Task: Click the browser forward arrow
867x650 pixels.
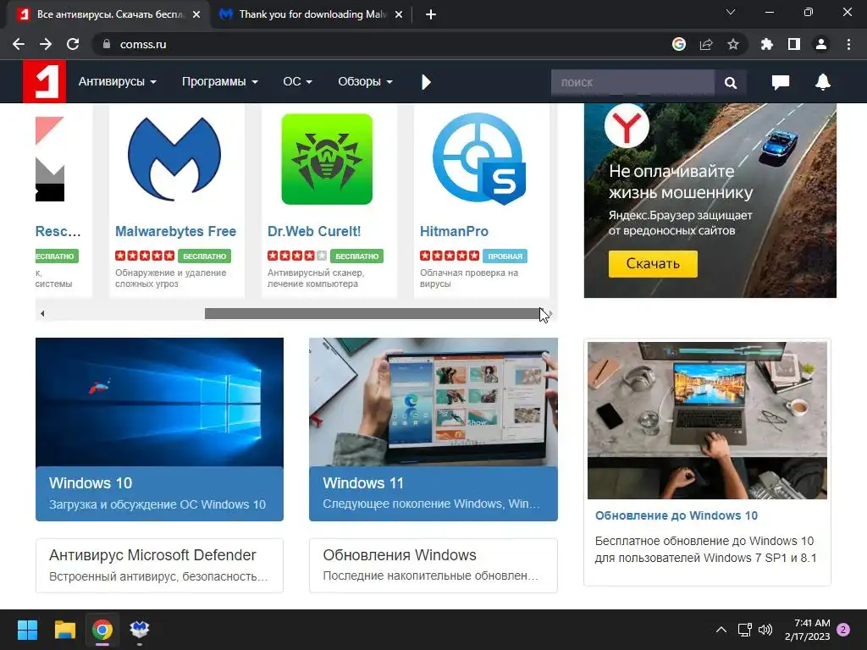Action: [46, 44]
